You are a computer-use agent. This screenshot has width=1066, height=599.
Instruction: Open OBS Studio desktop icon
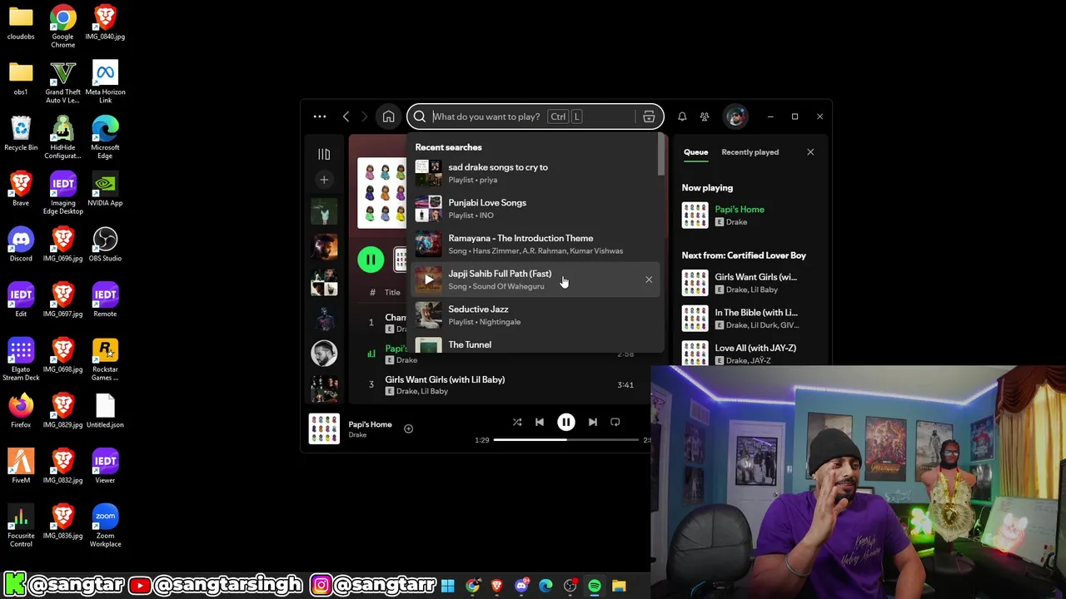pos(105,245)
